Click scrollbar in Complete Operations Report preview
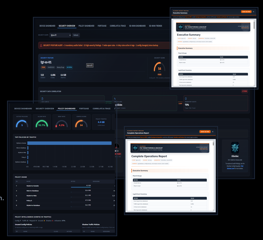Image resolution: width=263 pixels, height=240 pixels. pyautogui.click(x=213, y=143)
